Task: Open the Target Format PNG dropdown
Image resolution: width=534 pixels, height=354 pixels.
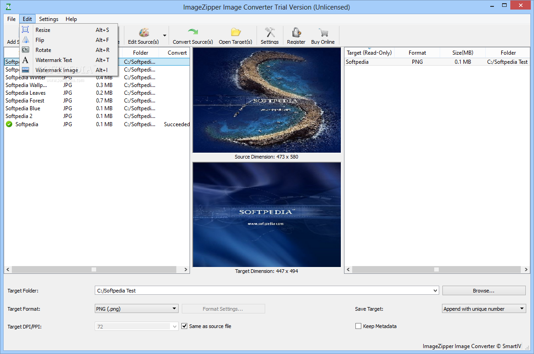Action: pyautogui.click(x=174, y=308)
